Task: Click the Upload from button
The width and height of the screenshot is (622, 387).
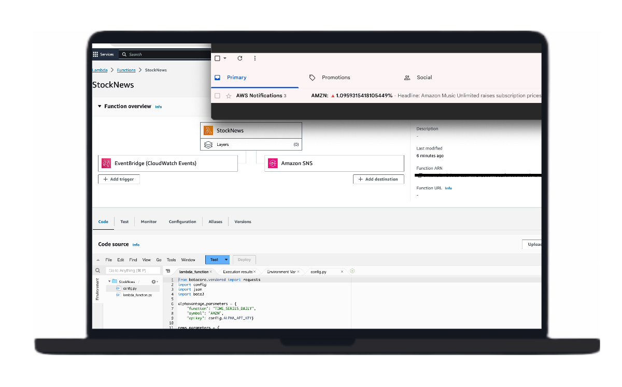Action: click(x=532, y=244)
